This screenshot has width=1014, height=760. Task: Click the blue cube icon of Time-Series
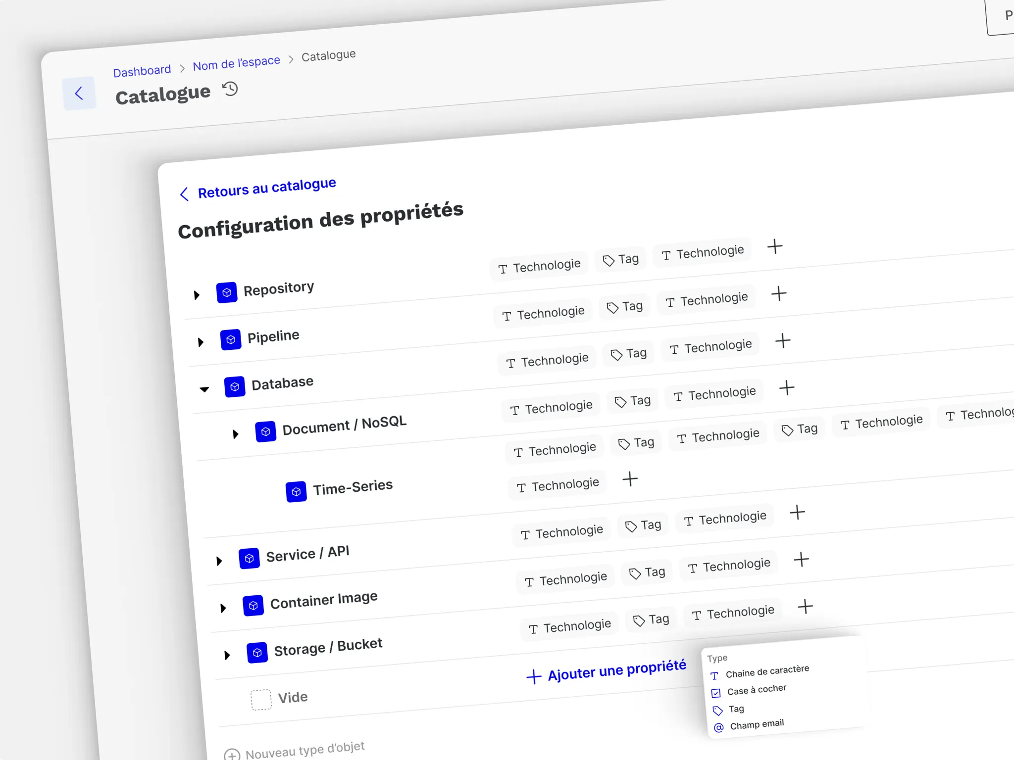[x=296, y=491]
